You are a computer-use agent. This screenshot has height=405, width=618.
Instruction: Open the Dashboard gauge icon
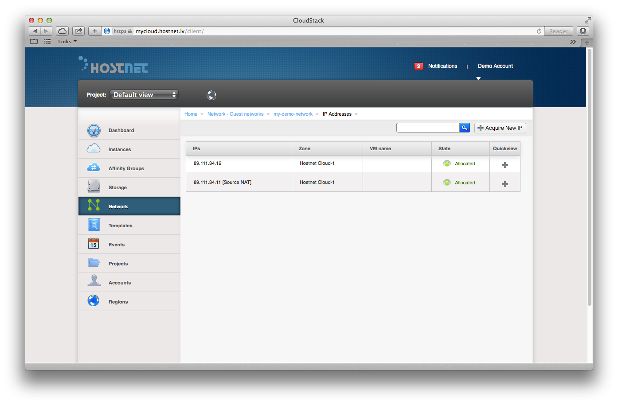94,130
